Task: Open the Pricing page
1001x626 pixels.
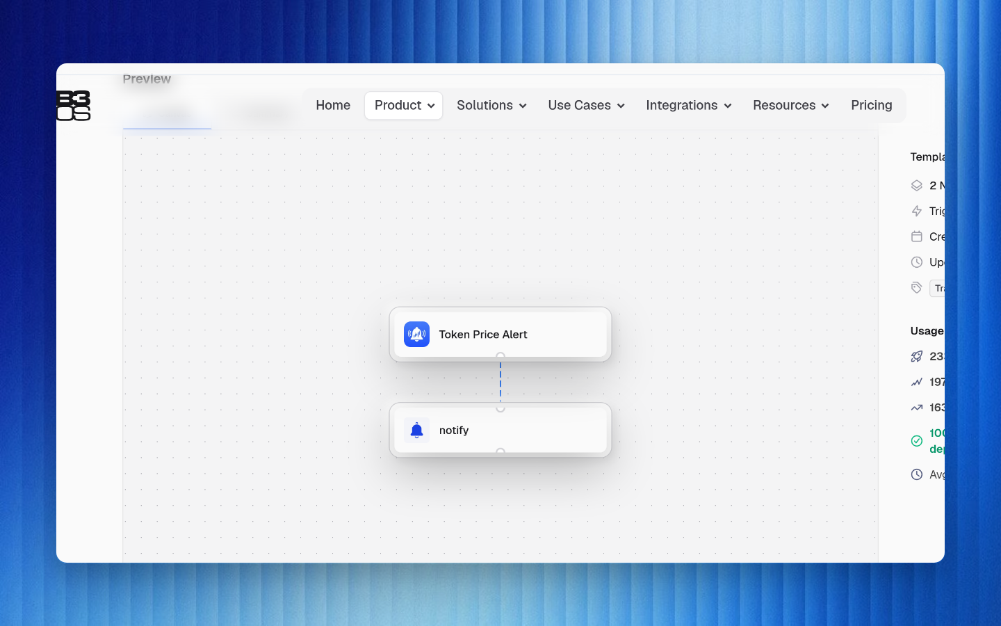Action: [x=872, y=106]
